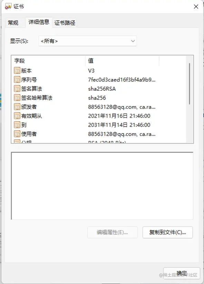Click the field list vertical scrollbar thumb
204x284 pixels.
(190, 84)
